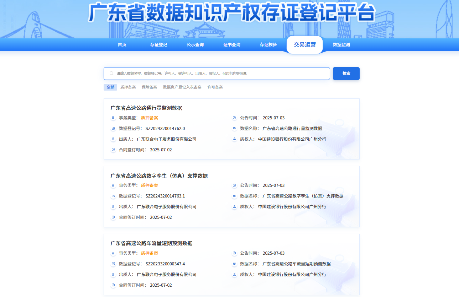Click the 检索 search button
Screen dimensions: 459x297
tap(346, 74)
